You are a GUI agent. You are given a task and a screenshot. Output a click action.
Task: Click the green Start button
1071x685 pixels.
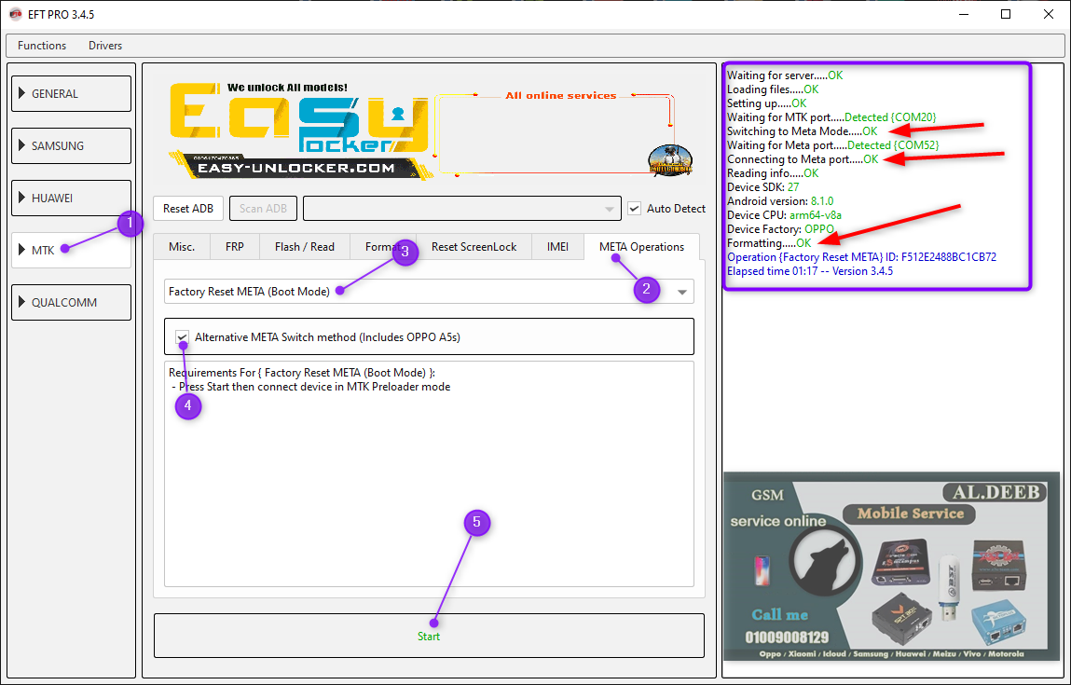click(429, 636)
